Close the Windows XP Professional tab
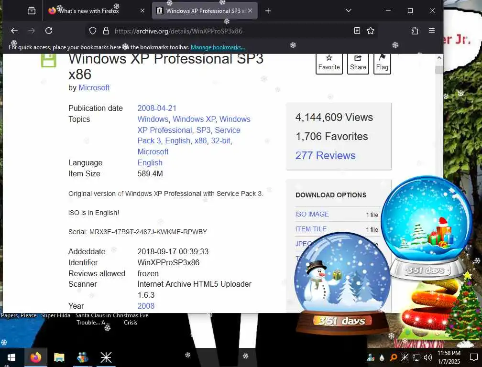This screenshot has width=482, height=367. (250, 11)
